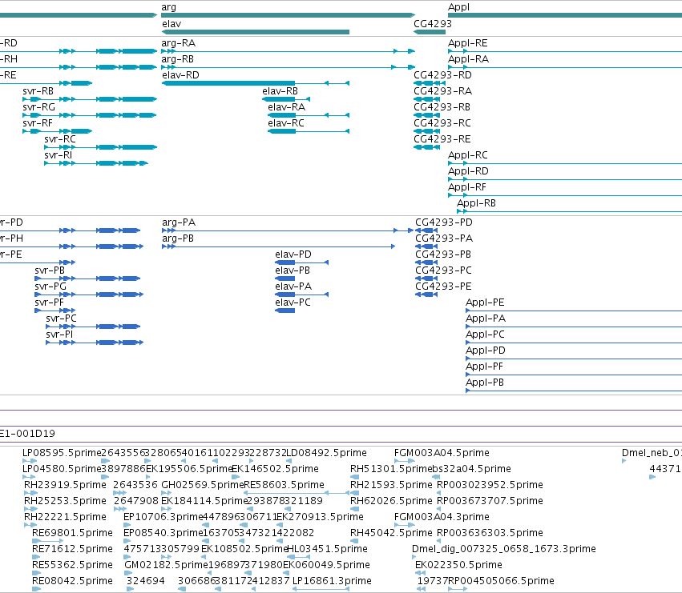Select the RE55362.5prime EST label

(73, 565)
